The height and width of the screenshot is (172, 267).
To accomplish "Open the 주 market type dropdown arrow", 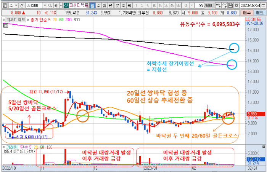I will point(16,6).
